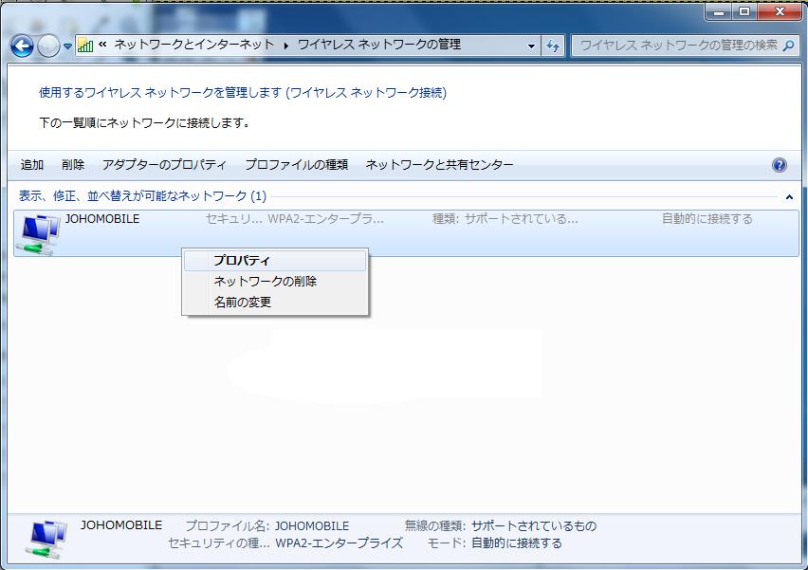This screenshot has height=570, width=808.
Task: Click the 表示、修正、並べ替えが可能なネットワーク (1) header
Action: click(x=143, y=196)
